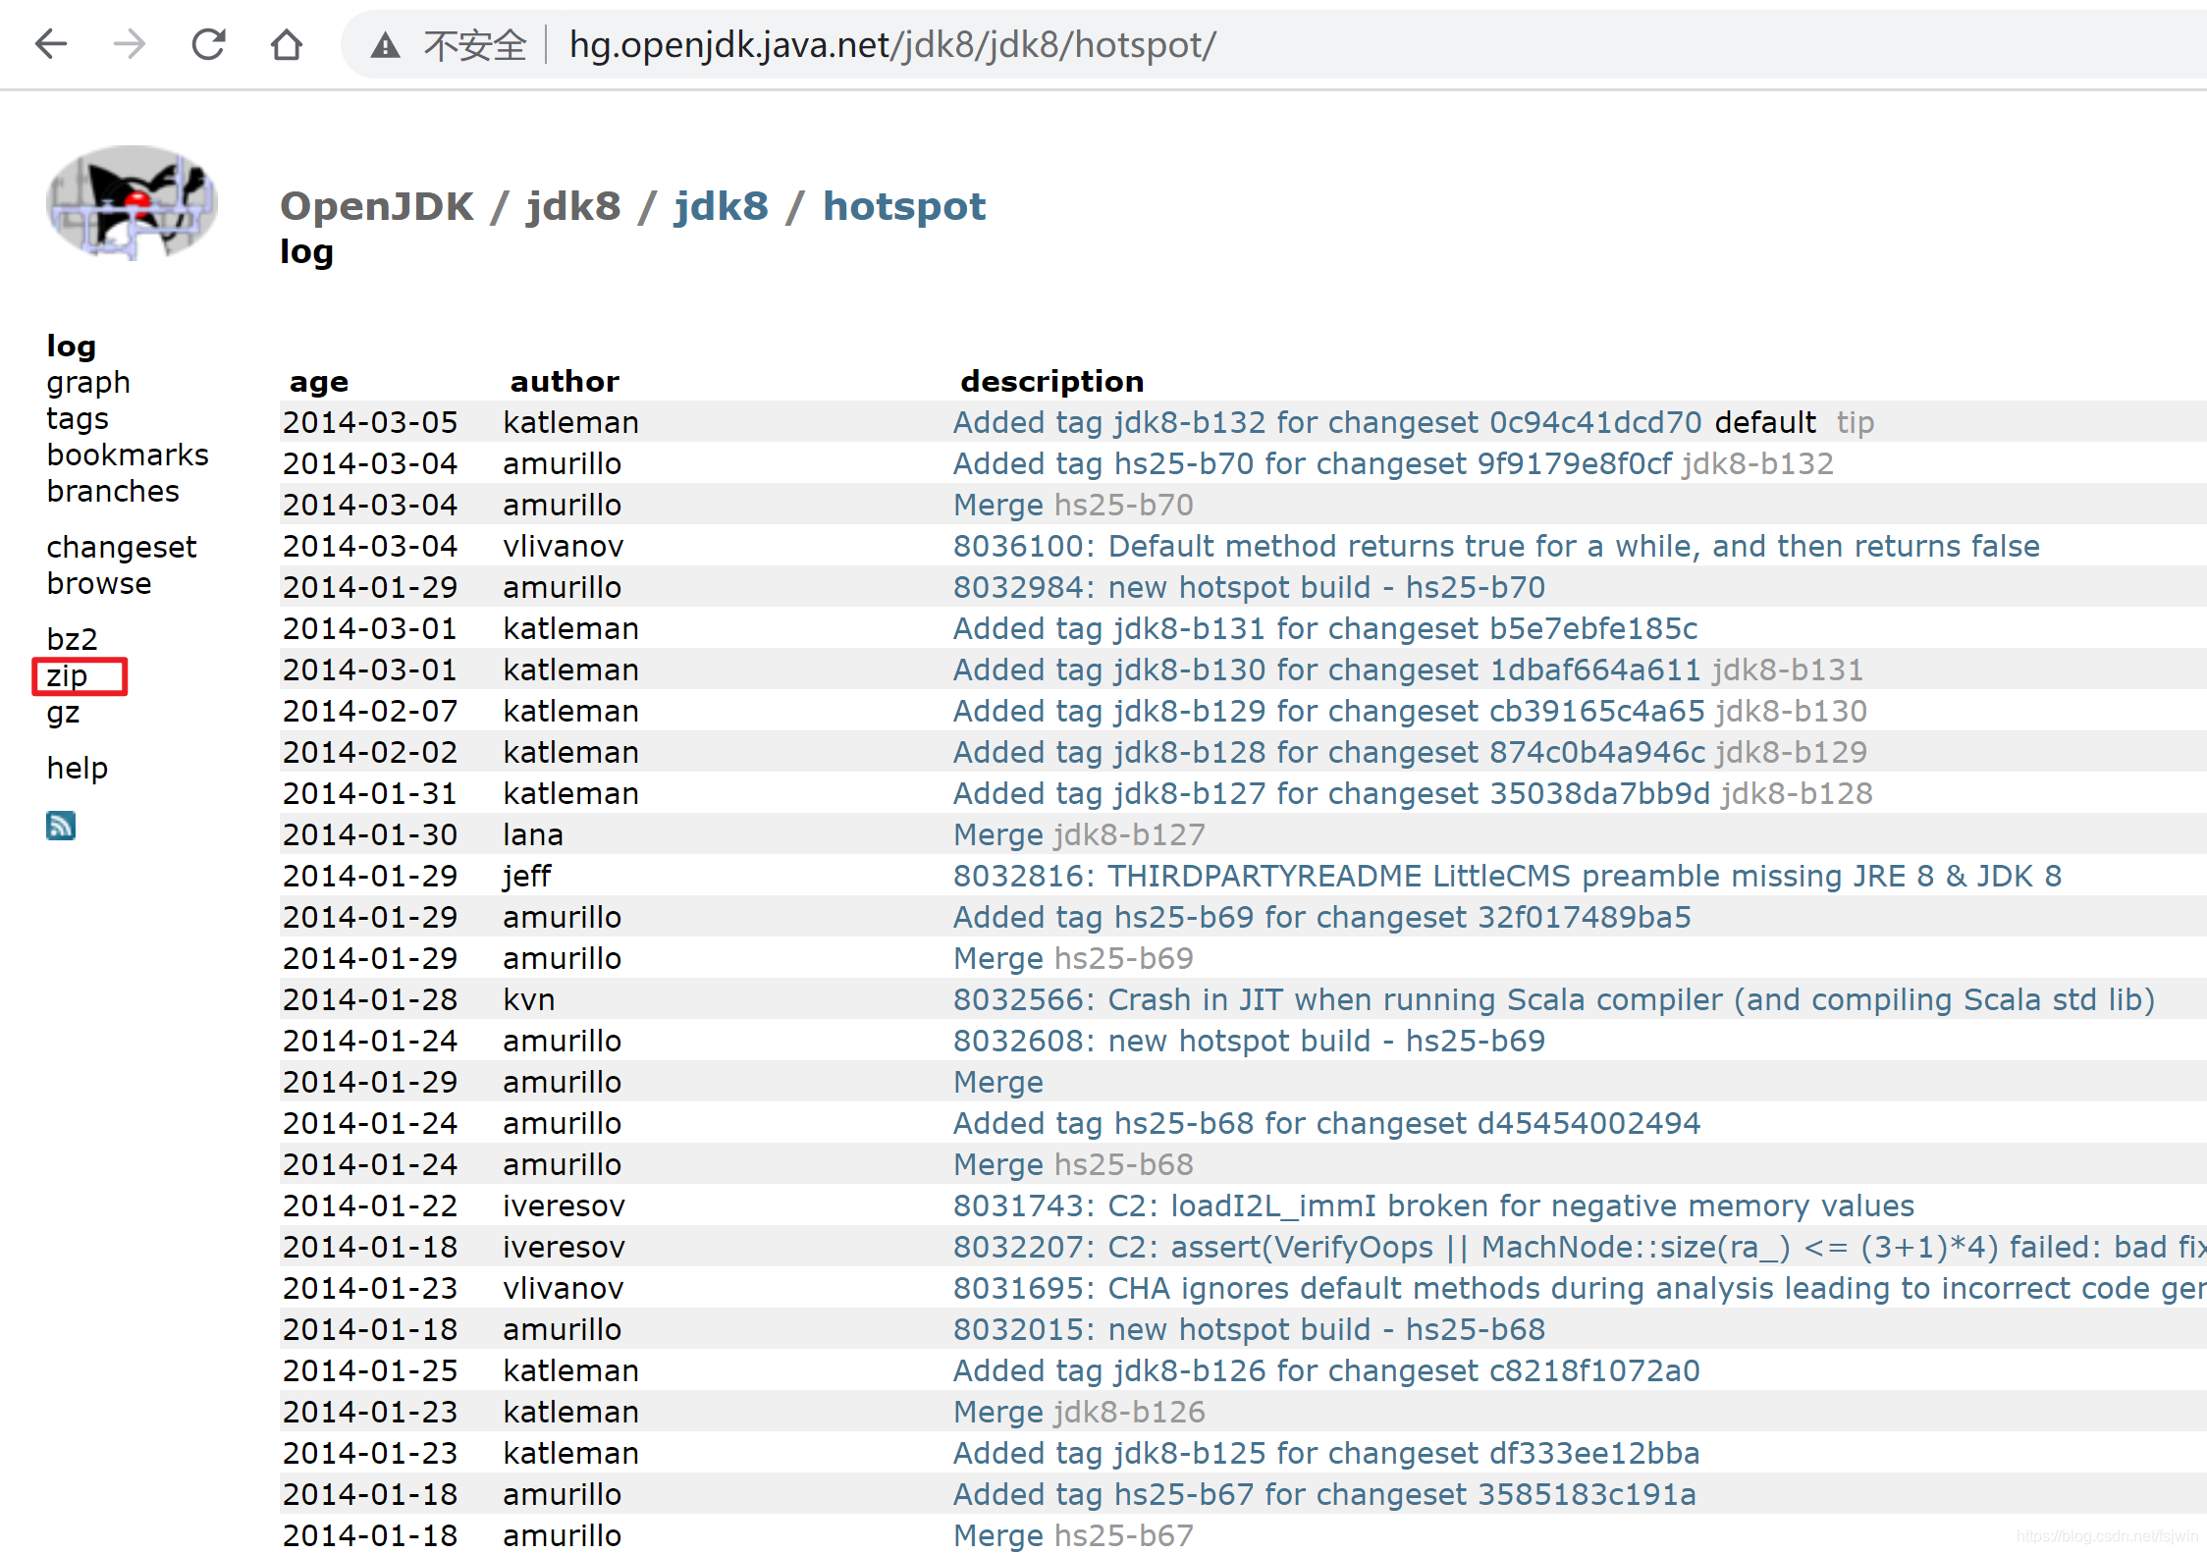Subscribe via the RSS feed icon
The image size is (2207, 1554).
61,826
